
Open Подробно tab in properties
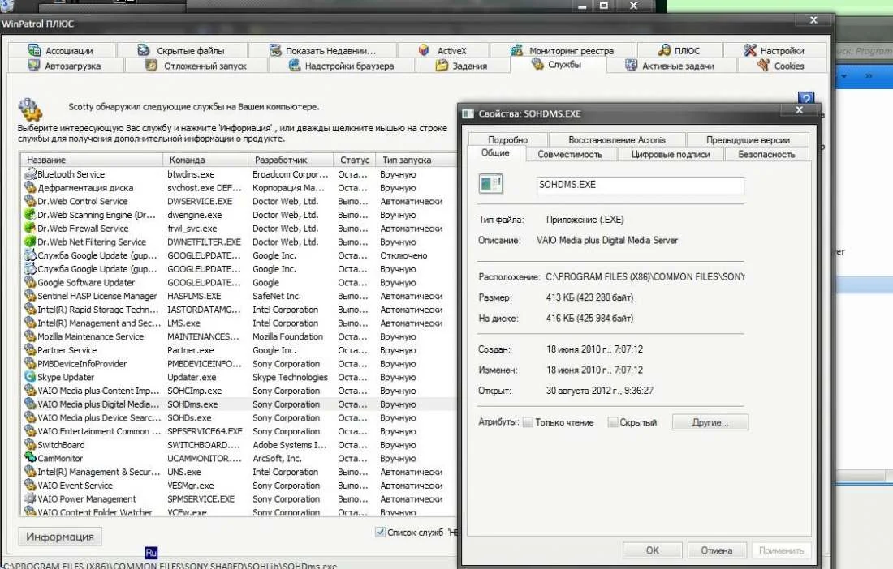click(508, 140)
